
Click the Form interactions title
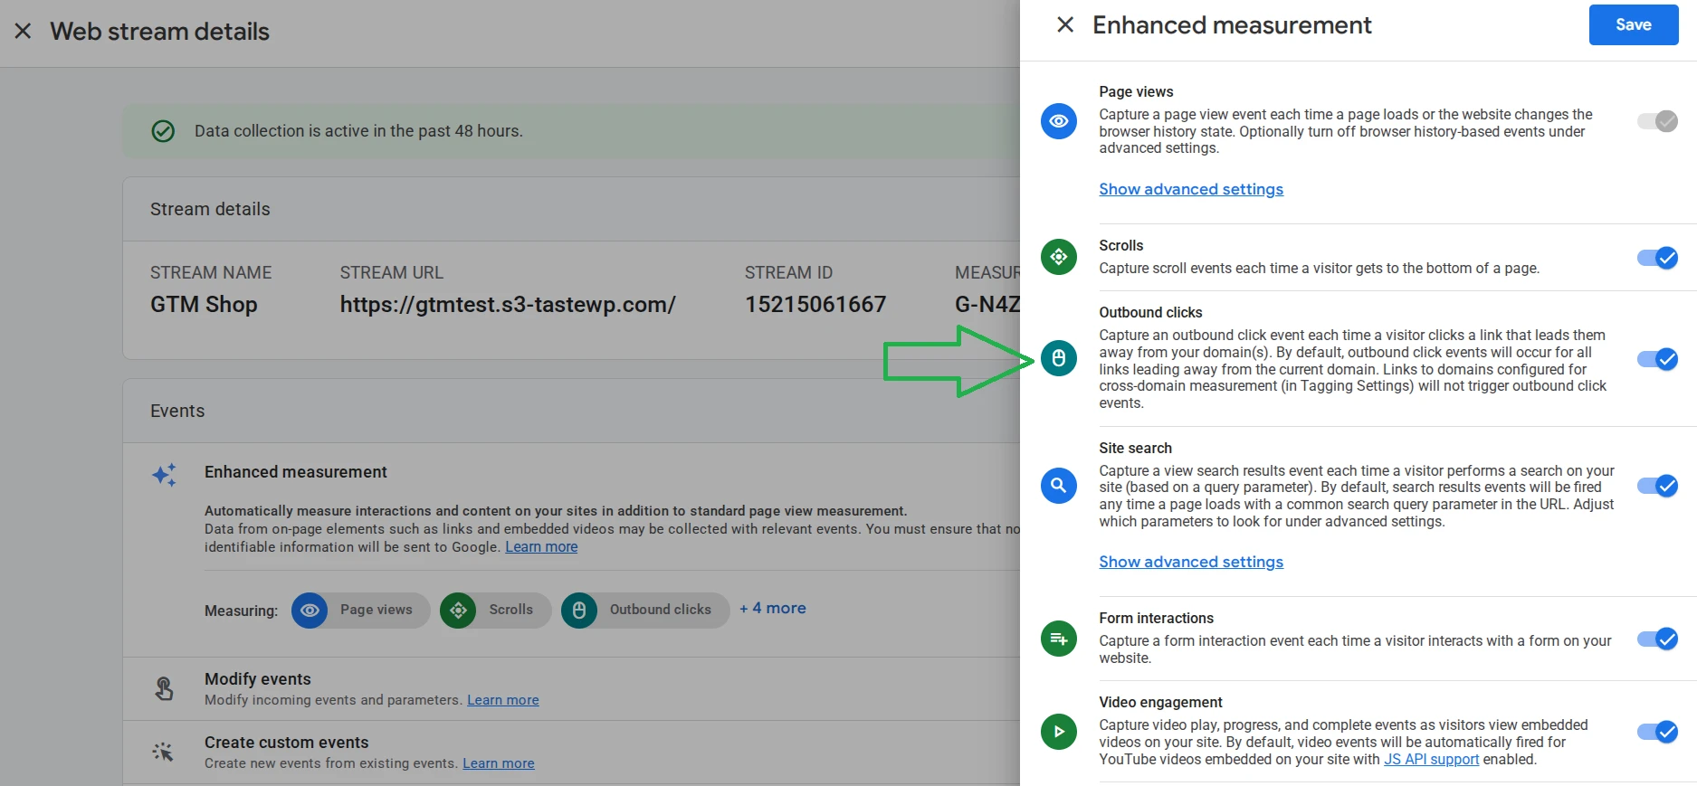point(1156,619)
